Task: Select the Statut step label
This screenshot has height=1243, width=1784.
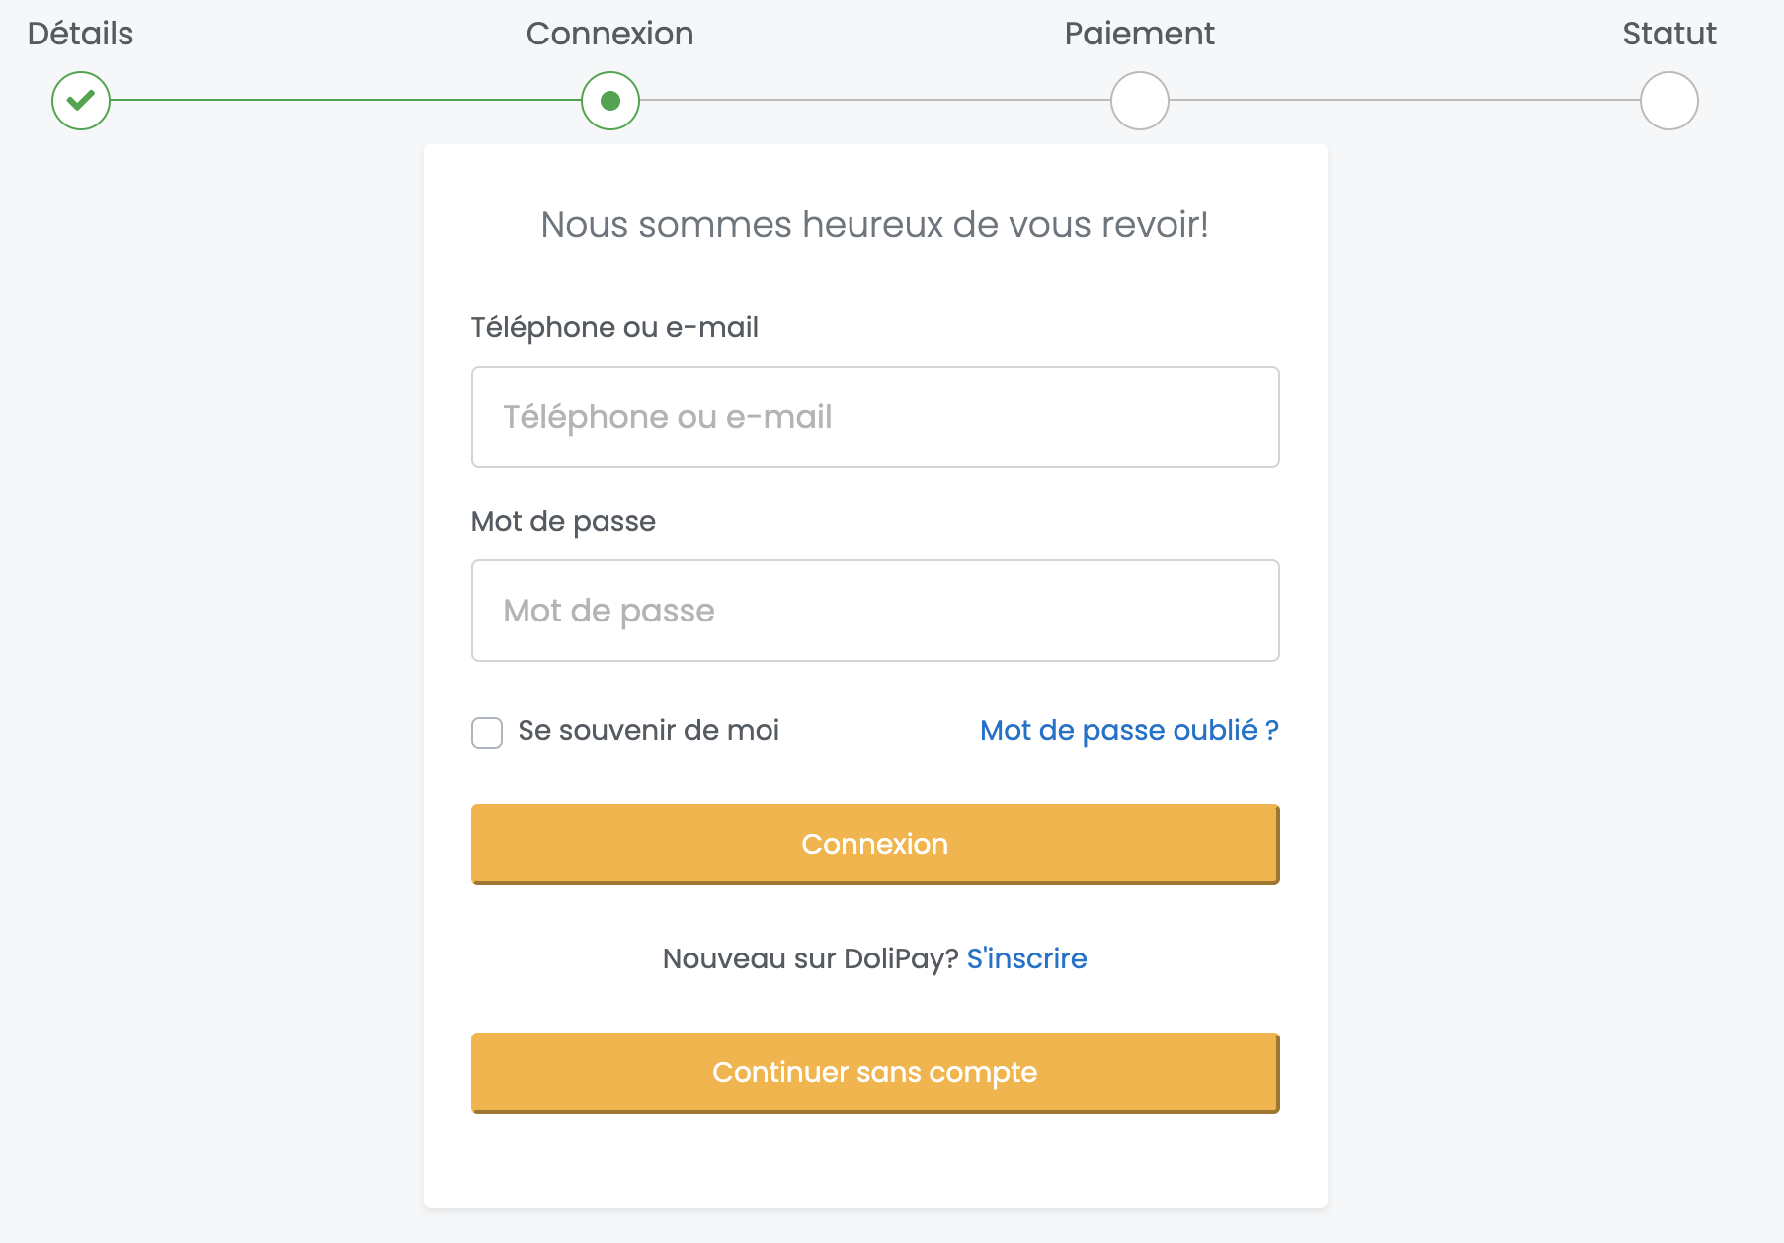Action: point(1669,34)
